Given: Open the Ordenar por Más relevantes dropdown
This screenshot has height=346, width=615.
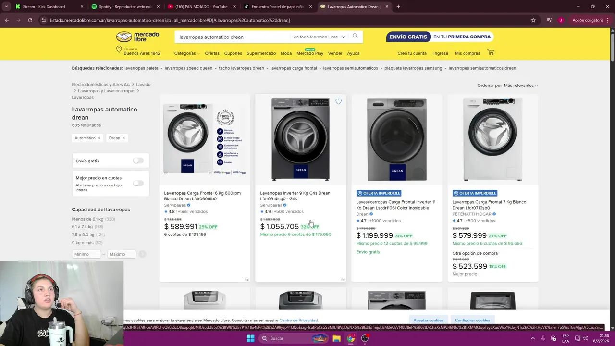Looking at the screenshot, I should point(521,86).
